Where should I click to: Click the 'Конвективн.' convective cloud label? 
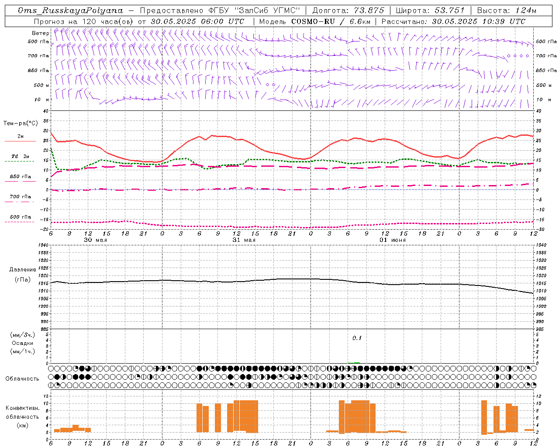(22, 408)
